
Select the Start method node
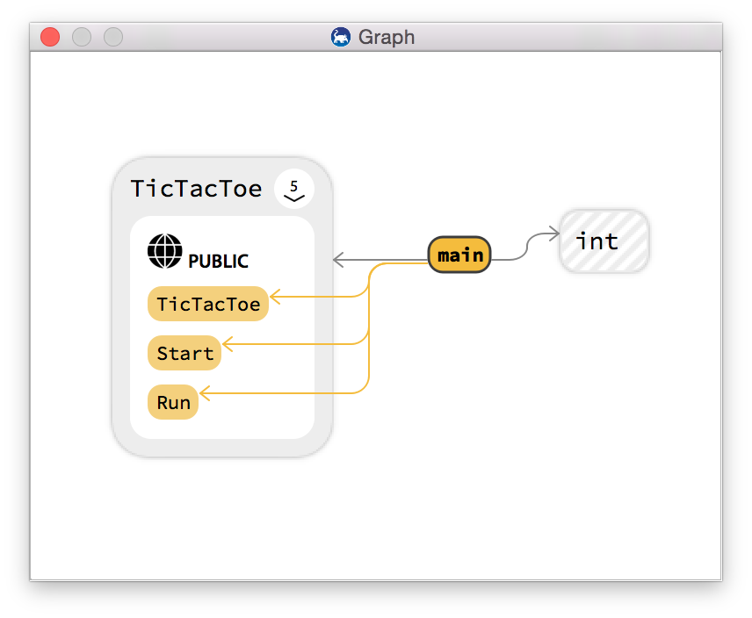coord(184,353)
